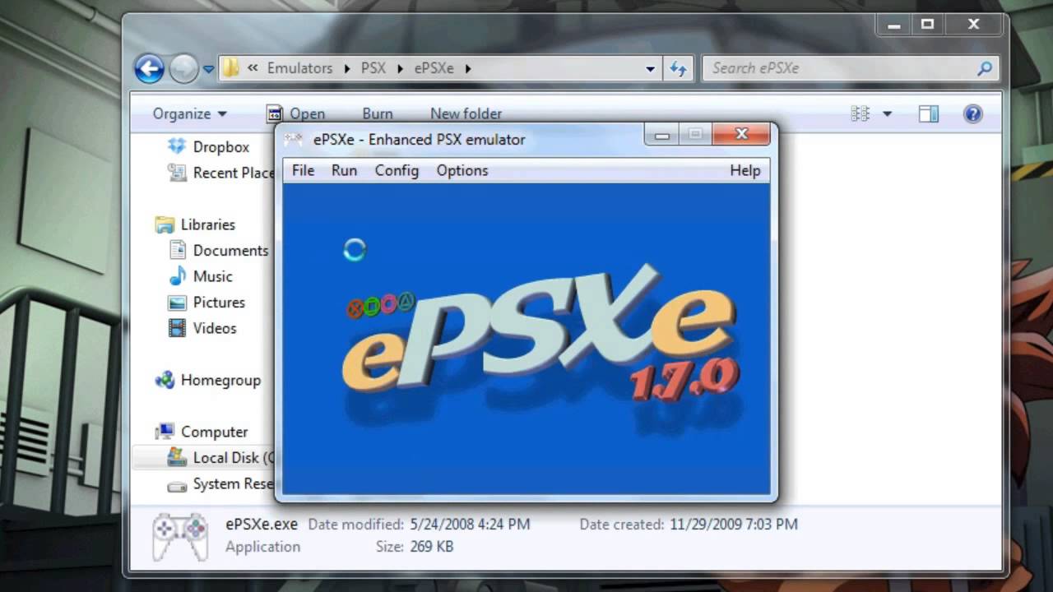
Task: Click the Documents library icon
Action: click(x=177, y=250)
